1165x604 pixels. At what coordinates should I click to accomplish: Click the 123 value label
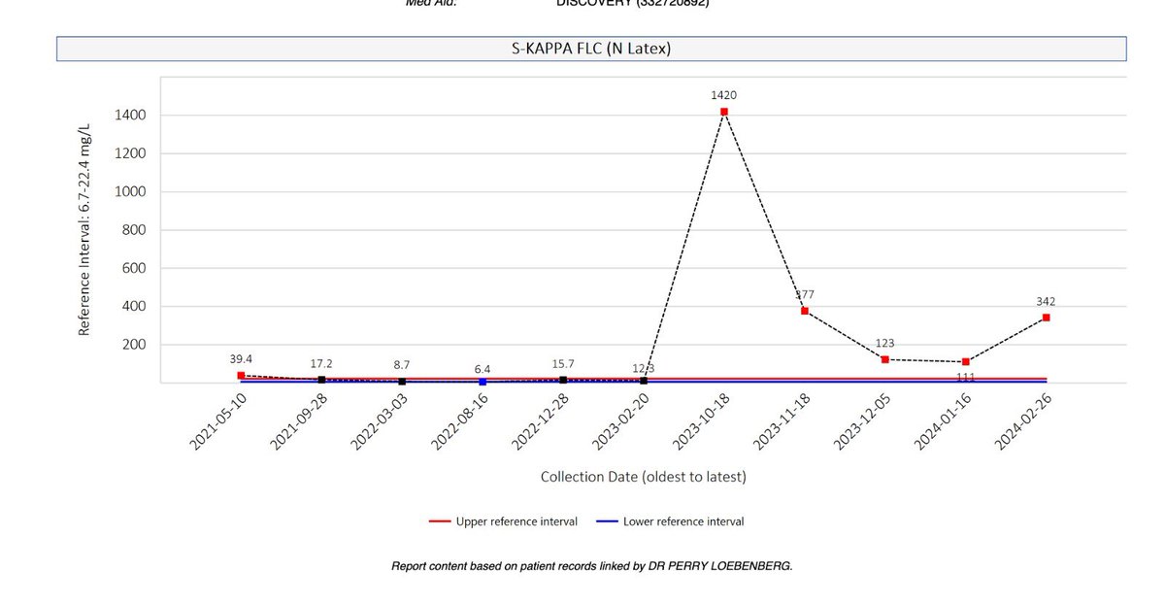pyautogui.click(x=884, y=343)
